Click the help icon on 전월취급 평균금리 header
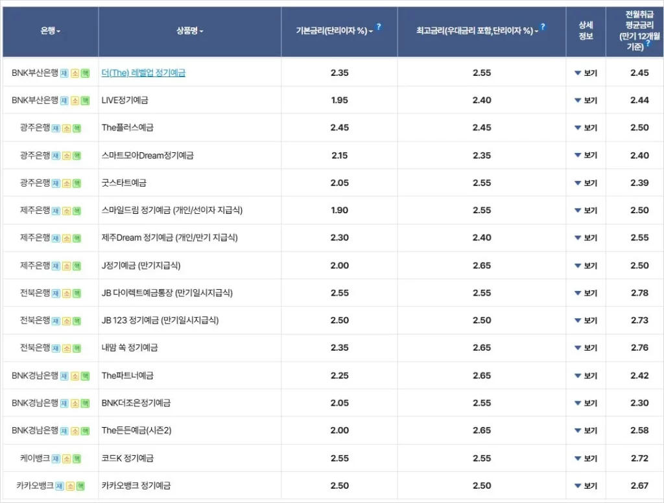The width and height of the screenshot is (664, 503). [648, 43]
